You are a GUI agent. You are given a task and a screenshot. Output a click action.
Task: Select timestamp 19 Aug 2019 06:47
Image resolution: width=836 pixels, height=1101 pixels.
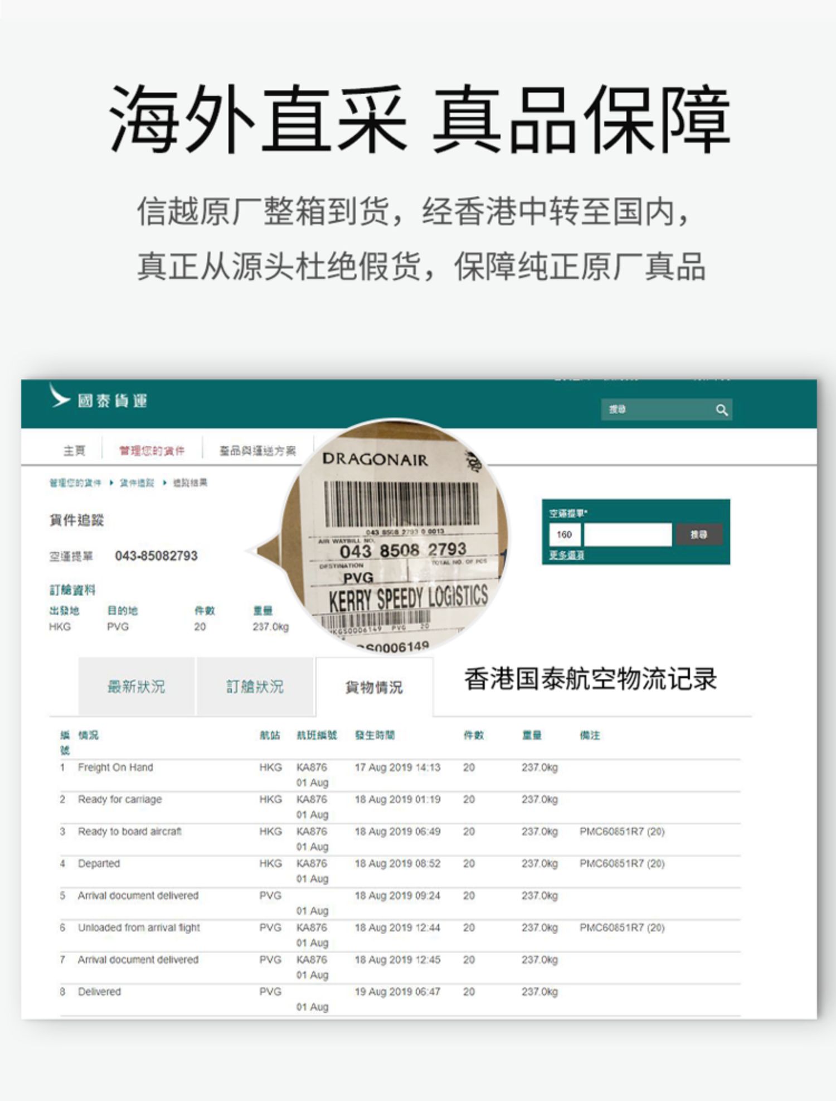coord(398,992)
